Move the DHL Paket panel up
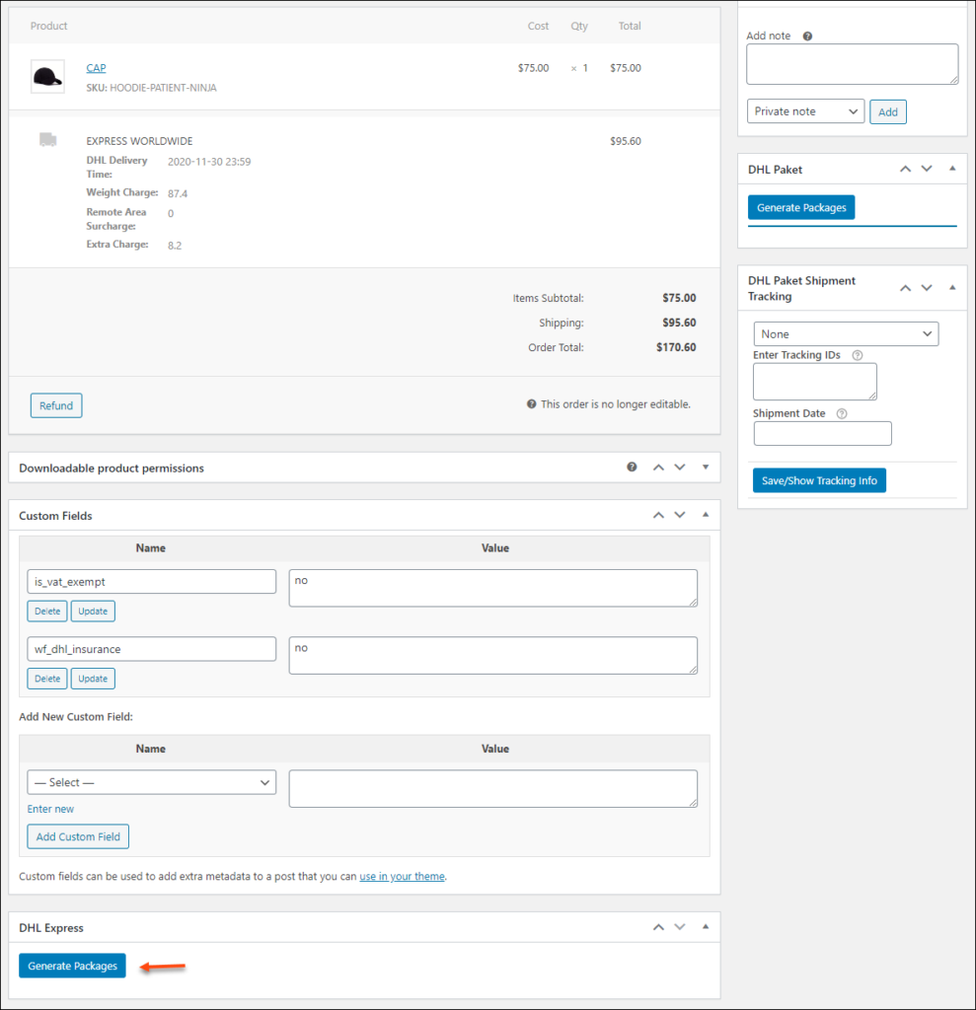976x1010 pixels. click(x=905, y=169)
